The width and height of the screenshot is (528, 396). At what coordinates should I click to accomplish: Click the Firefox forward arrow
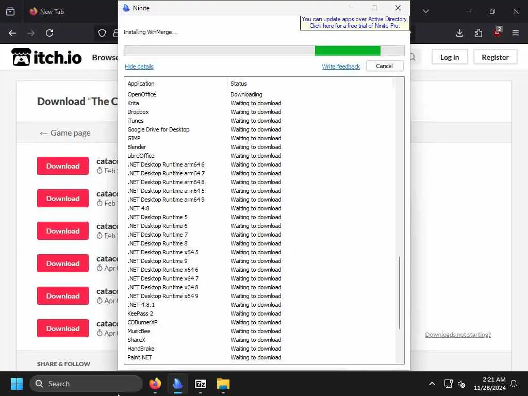pyautogui.click(x=31, y=33)
